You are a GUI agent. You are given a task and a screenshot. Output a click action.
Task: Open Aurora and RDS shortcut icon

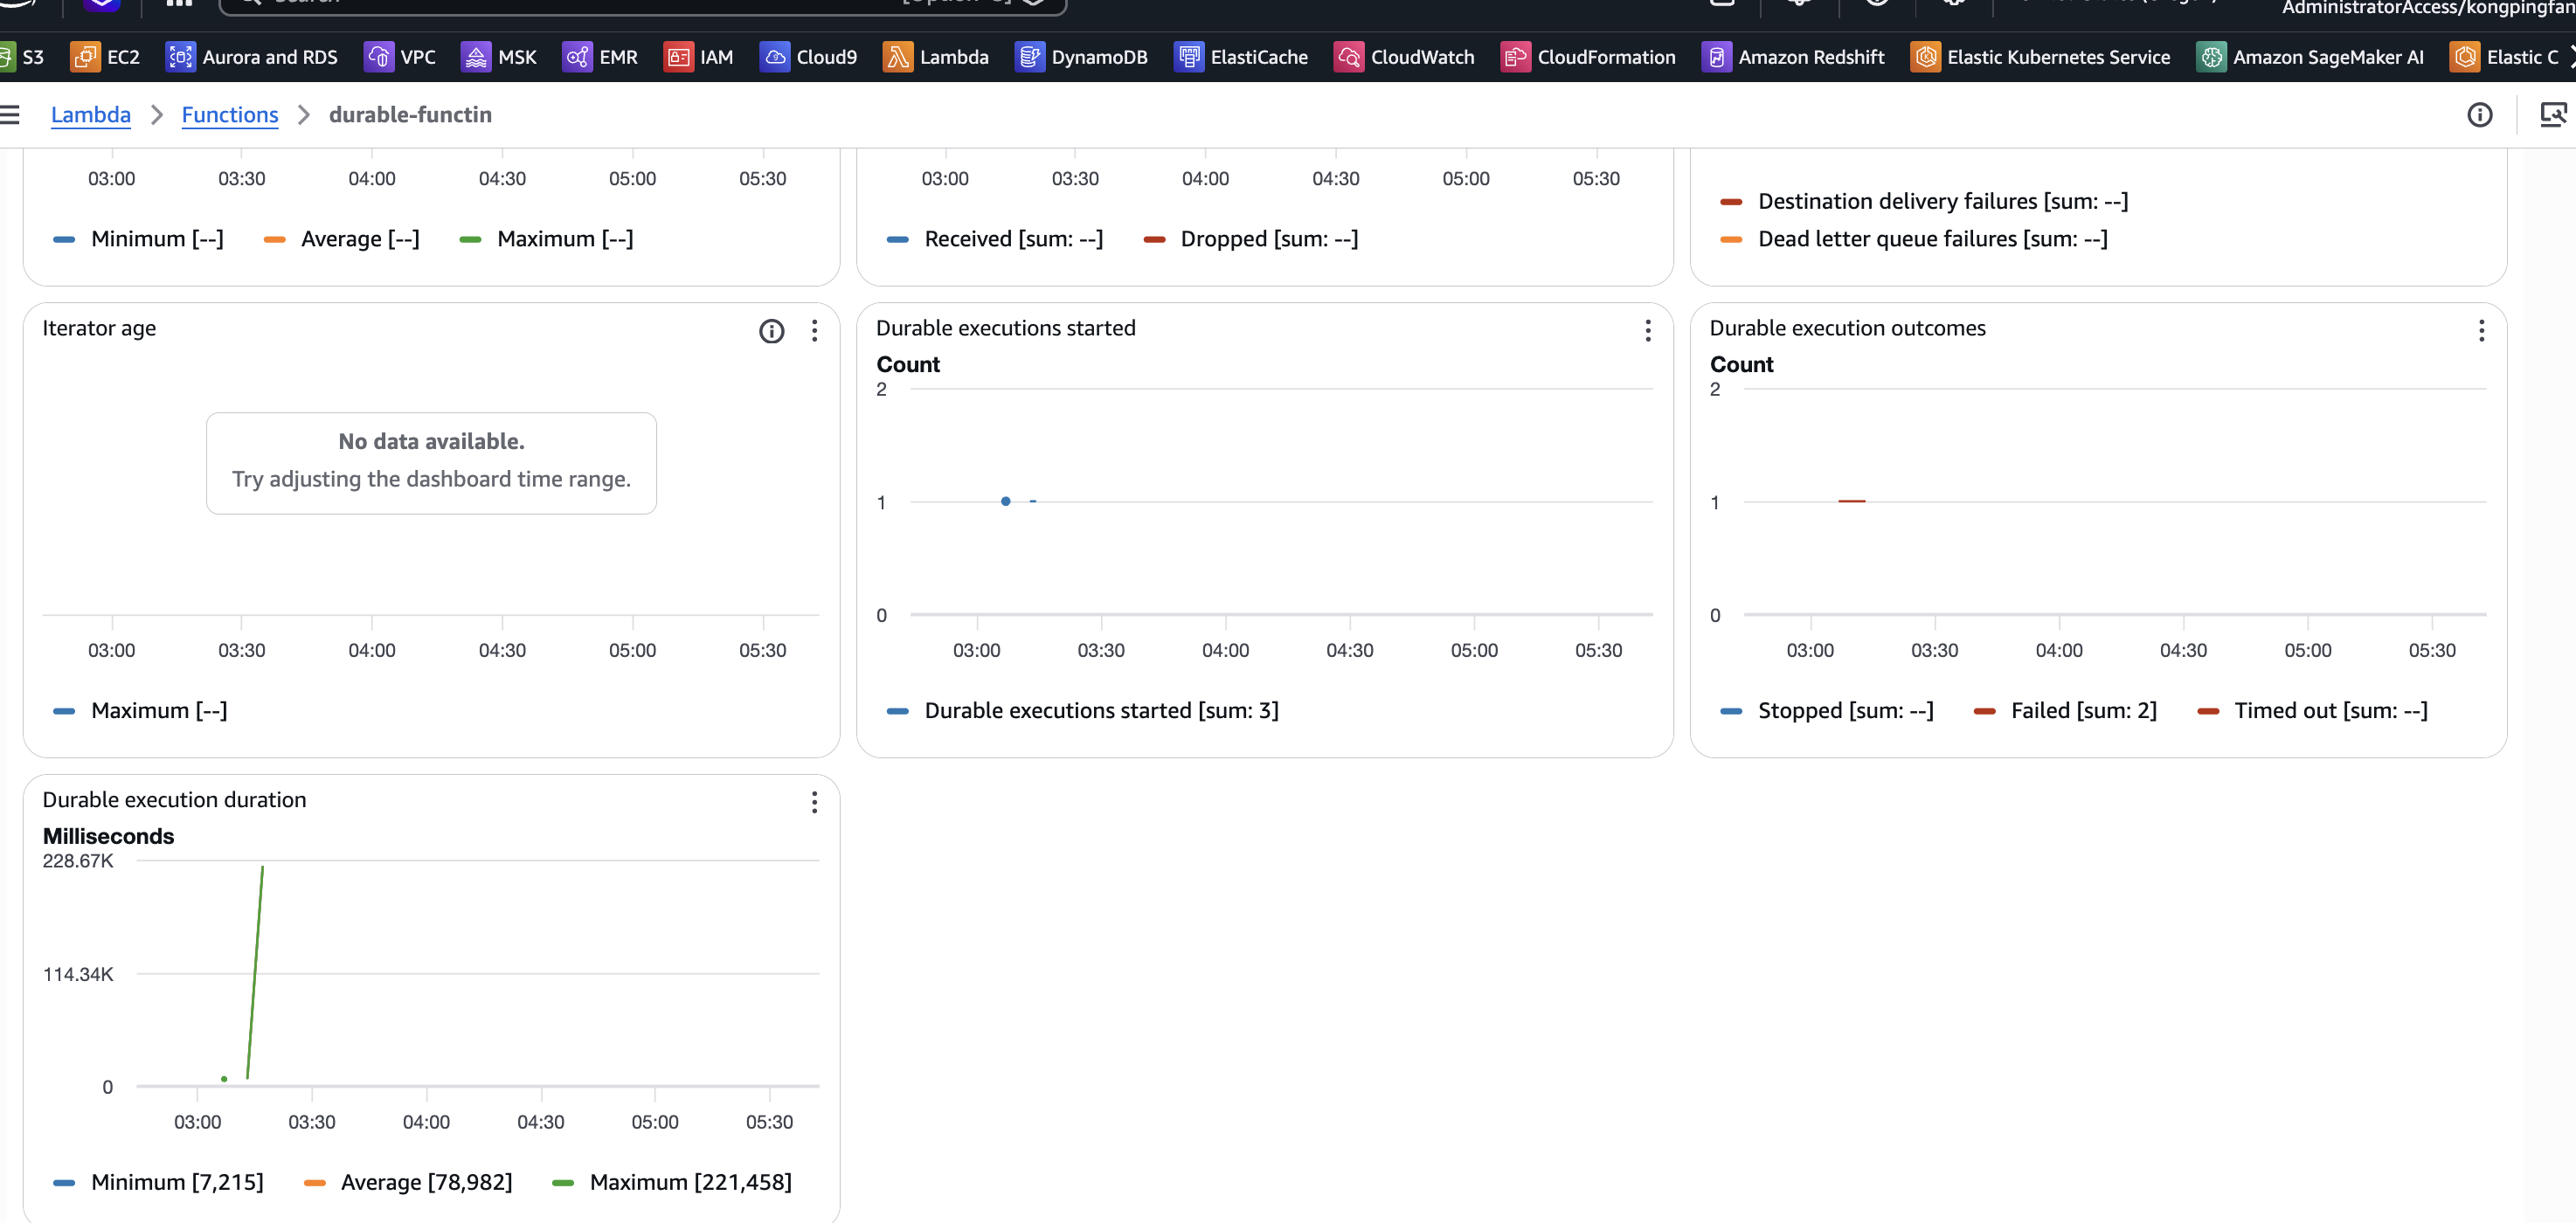pyautogui.click(x=180, y=57)
